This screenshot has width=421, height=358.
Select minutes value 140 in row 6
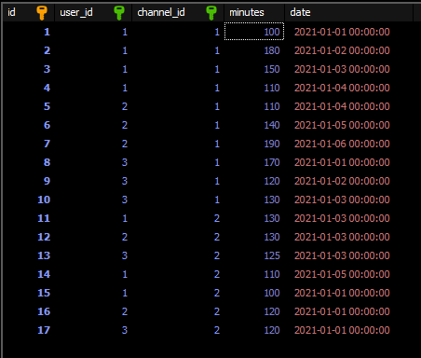(x=272, y=125)
